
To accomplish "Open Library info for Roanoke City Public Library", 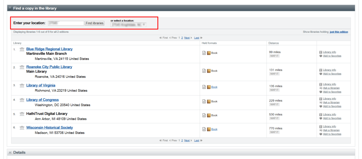I will pos(329,70).
